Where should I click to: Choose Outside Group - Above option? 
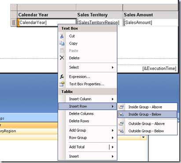tap(147, 124)
